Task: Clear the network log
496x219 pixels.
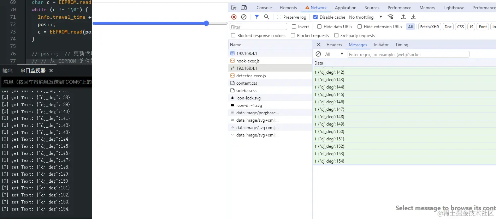Action: (x=244, y=17)
